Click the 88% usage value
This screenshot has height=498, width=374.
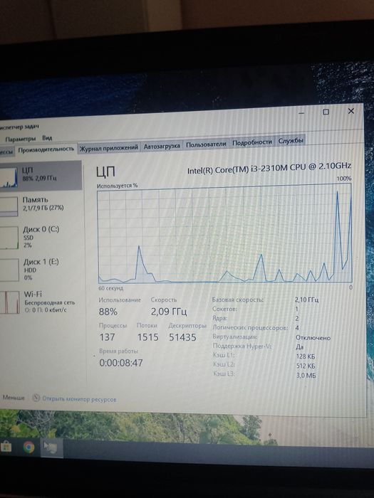[108, 312]
